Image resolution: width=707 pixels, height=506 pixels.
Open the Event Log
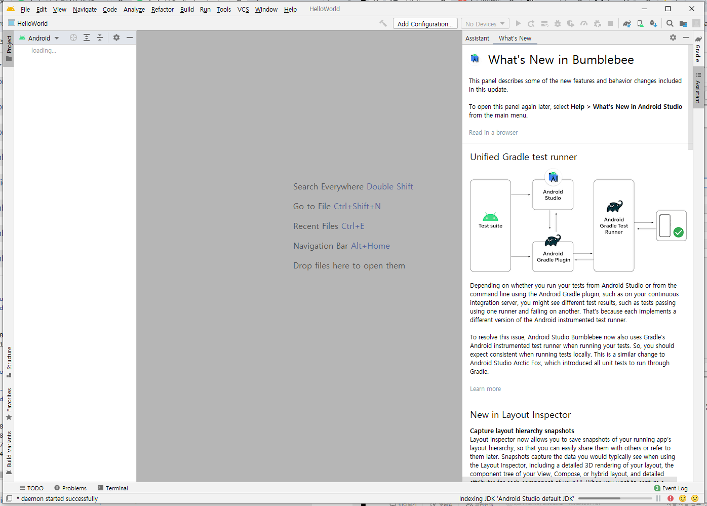(x=671, y=488)
